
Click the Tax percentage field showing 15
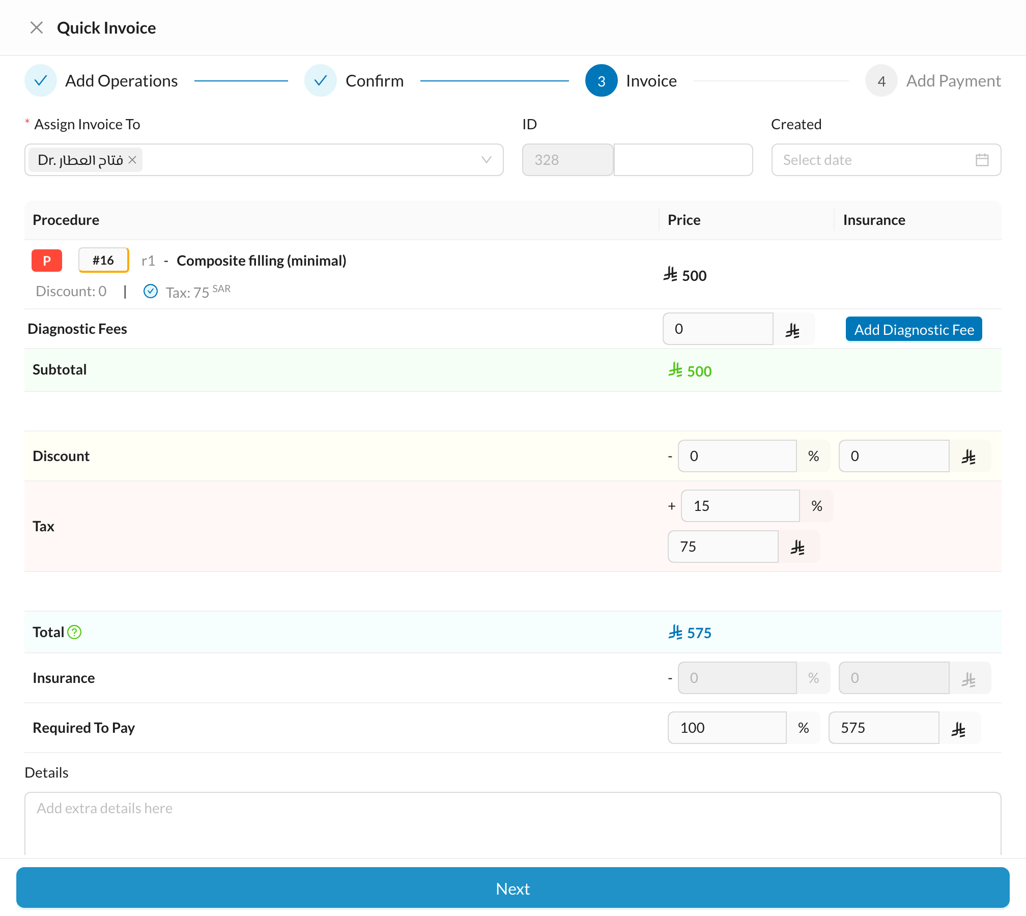point(740,506)
